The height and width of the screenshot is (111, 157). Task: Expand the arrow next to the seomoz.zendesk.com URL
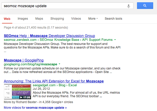115,40
